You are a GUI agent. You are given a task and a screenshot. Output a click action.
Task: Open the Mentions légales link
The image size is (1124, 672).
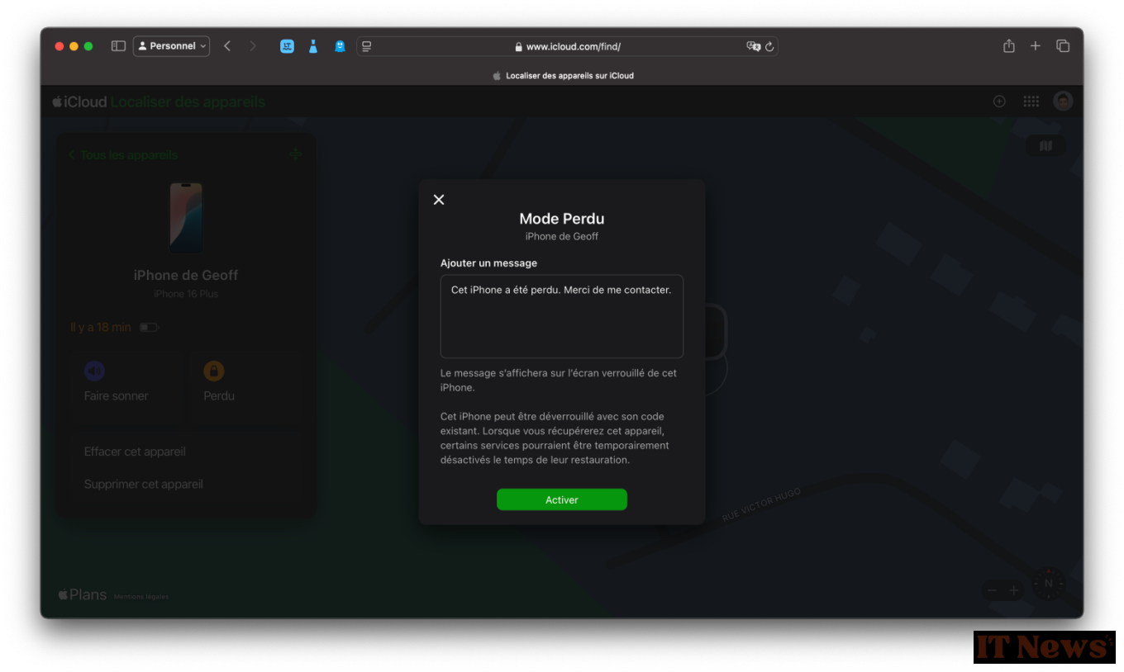point(141,596)
